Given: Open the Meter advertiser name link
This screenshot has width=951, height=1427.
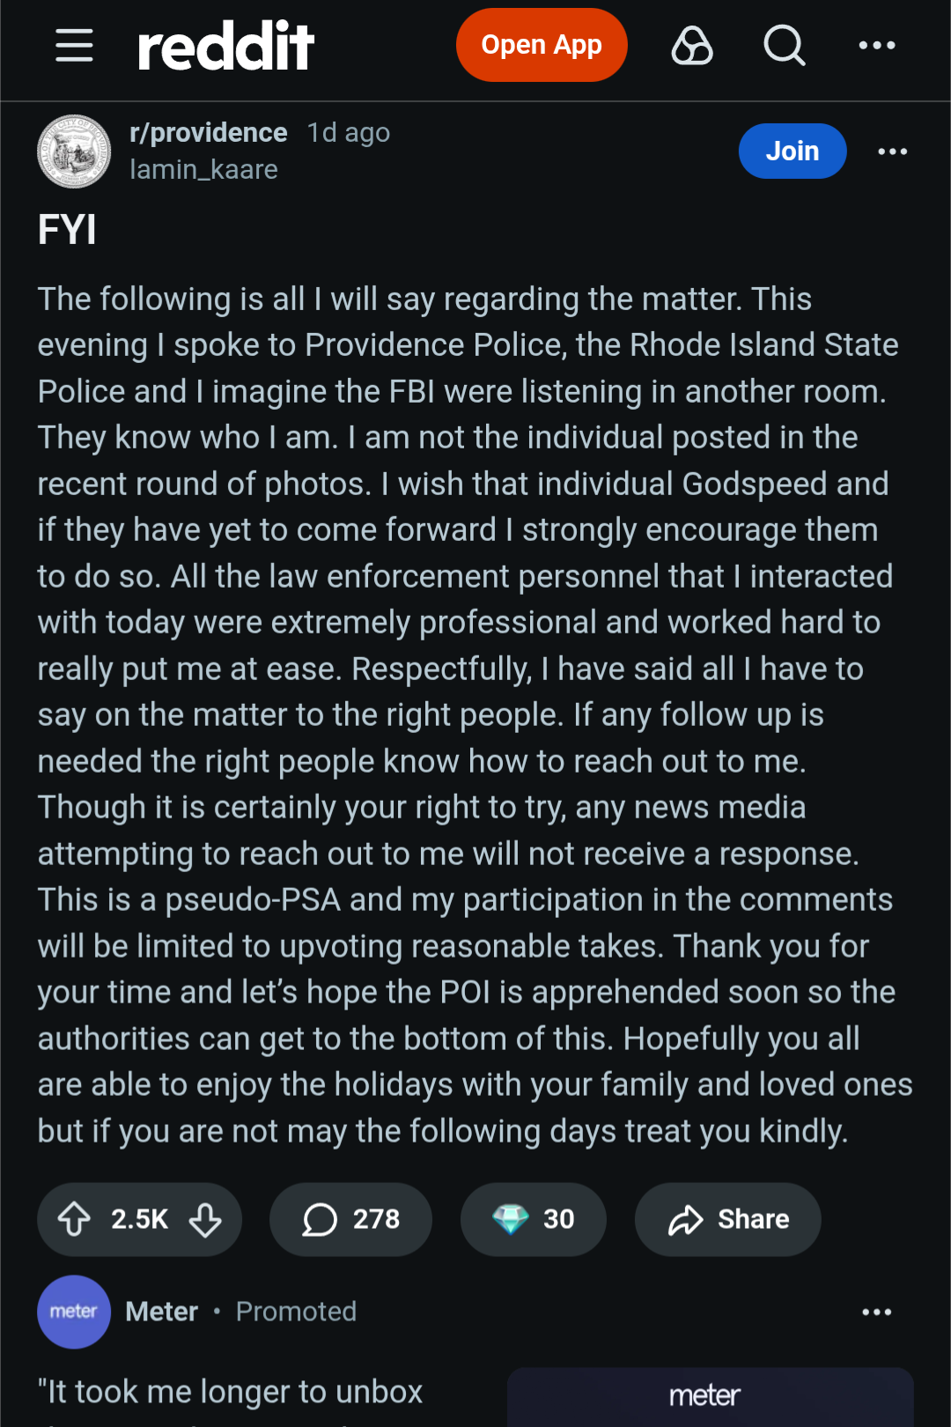Looking at the screenshot, I should [161, 1312].
